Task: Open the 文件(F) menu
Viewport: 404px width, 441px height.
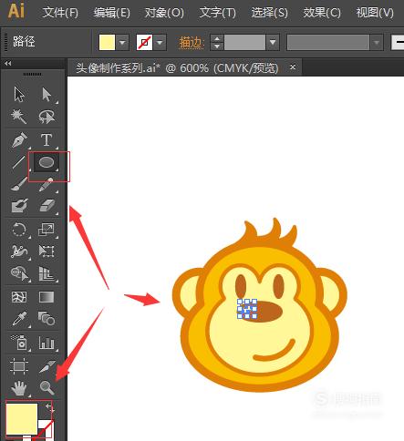Action: [60, 13]
